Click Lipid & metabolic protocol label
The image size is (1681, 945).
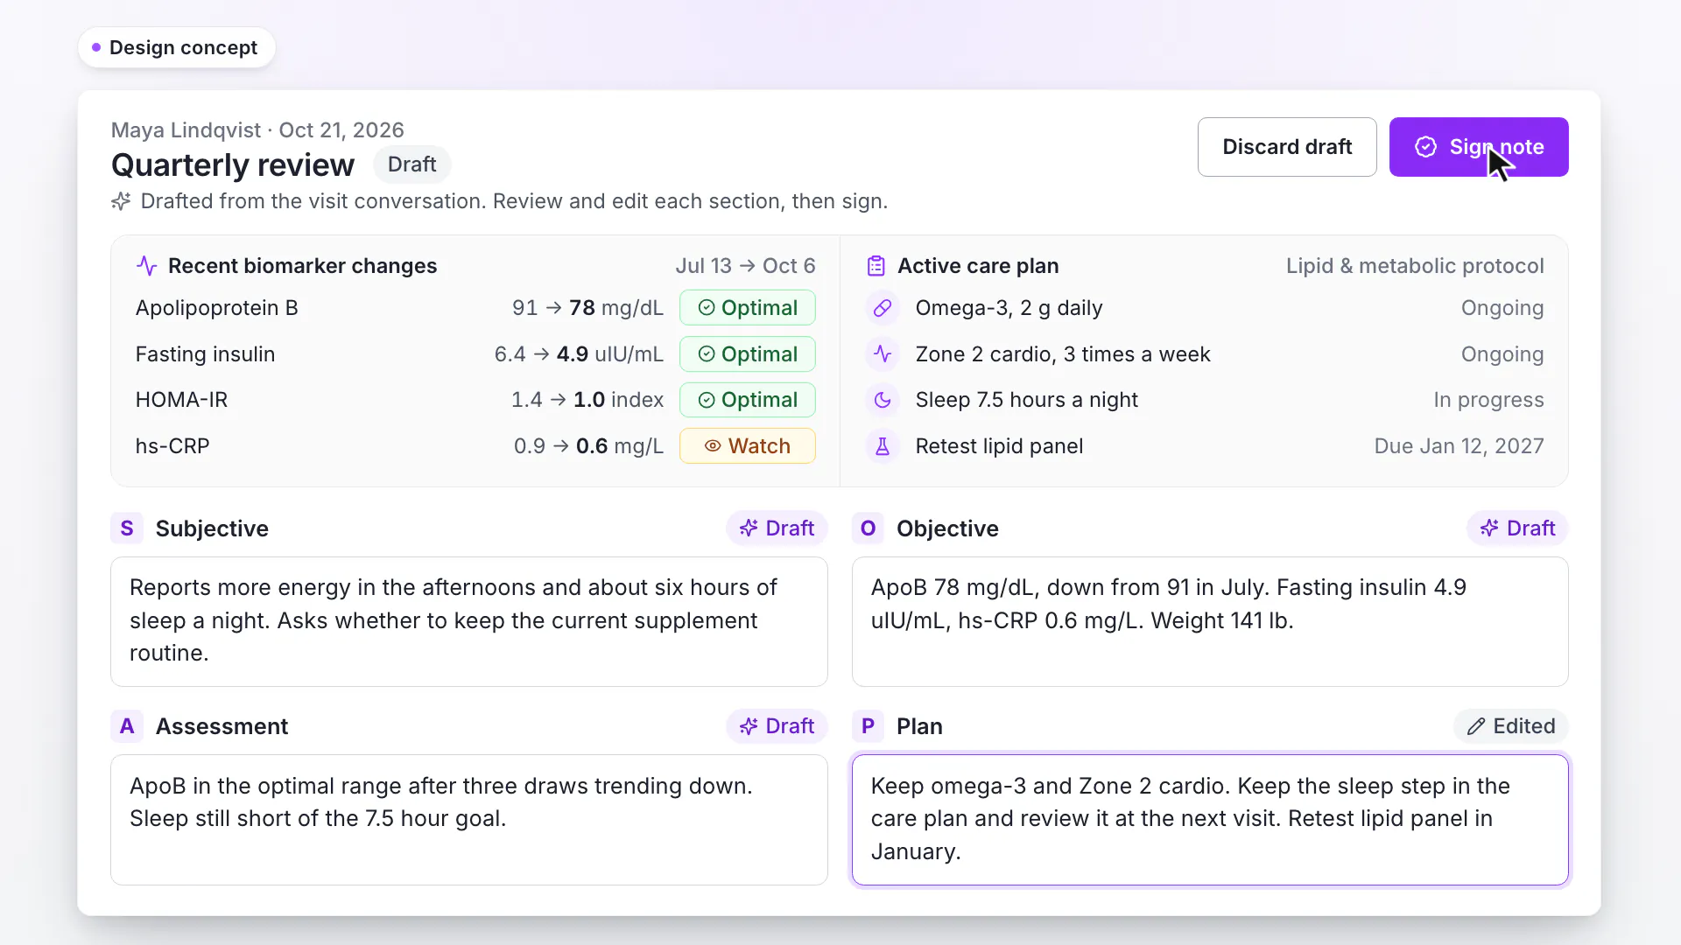click(1415, 266)
